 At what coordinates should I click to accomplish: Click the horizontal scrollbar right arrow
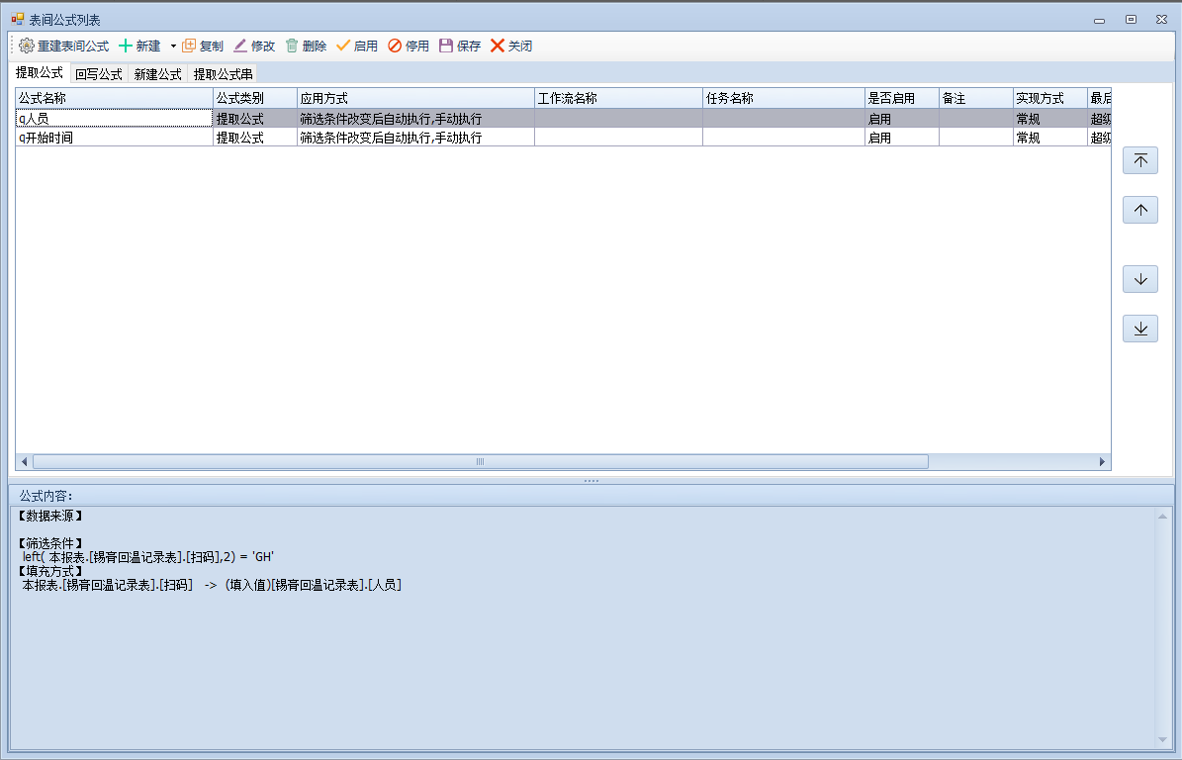pos(1103,462)
